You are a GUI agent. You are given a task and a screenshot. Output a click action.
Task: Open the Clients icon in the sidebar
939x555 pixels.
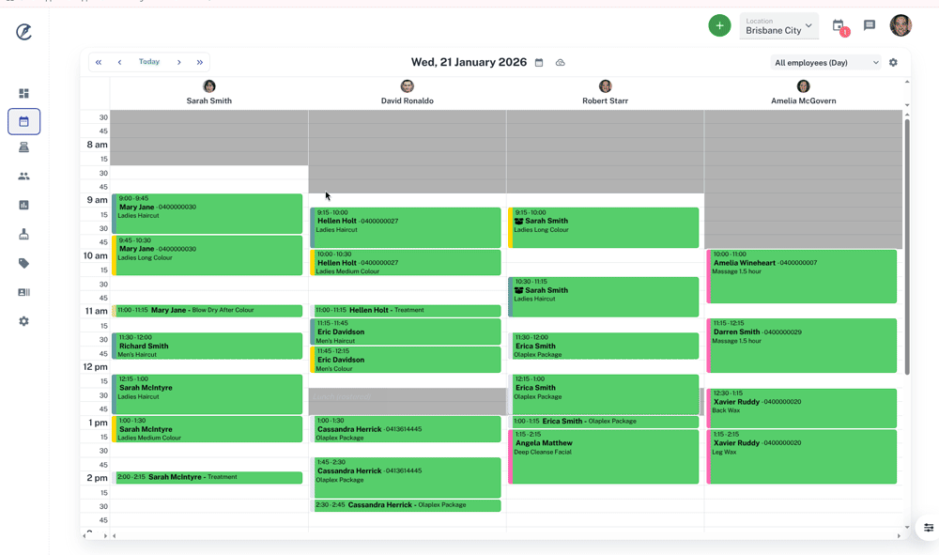click(23, 177)
